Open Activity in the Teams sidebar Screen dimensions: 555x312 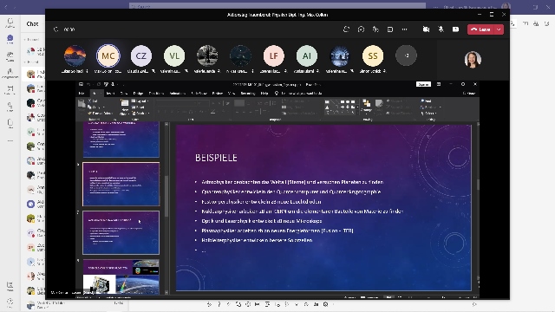10,23
